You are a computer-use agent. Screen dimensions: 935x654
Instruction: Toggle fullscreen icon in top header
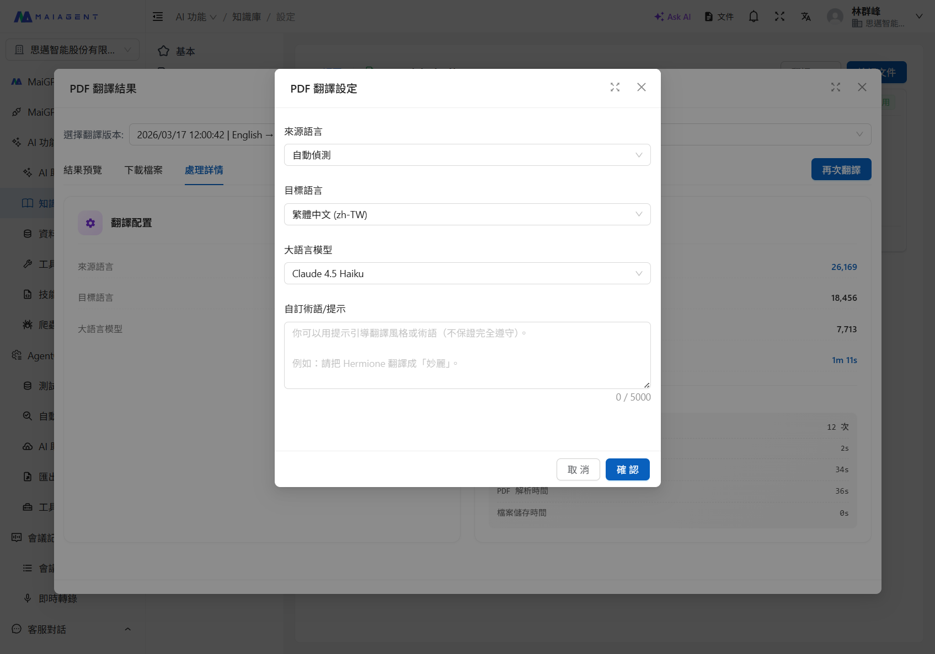click(779, 17)
